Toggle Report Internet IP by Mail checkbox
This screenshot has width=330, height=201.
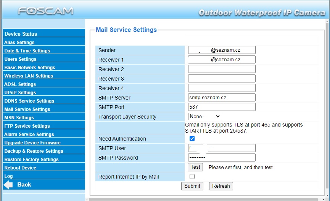192,177
